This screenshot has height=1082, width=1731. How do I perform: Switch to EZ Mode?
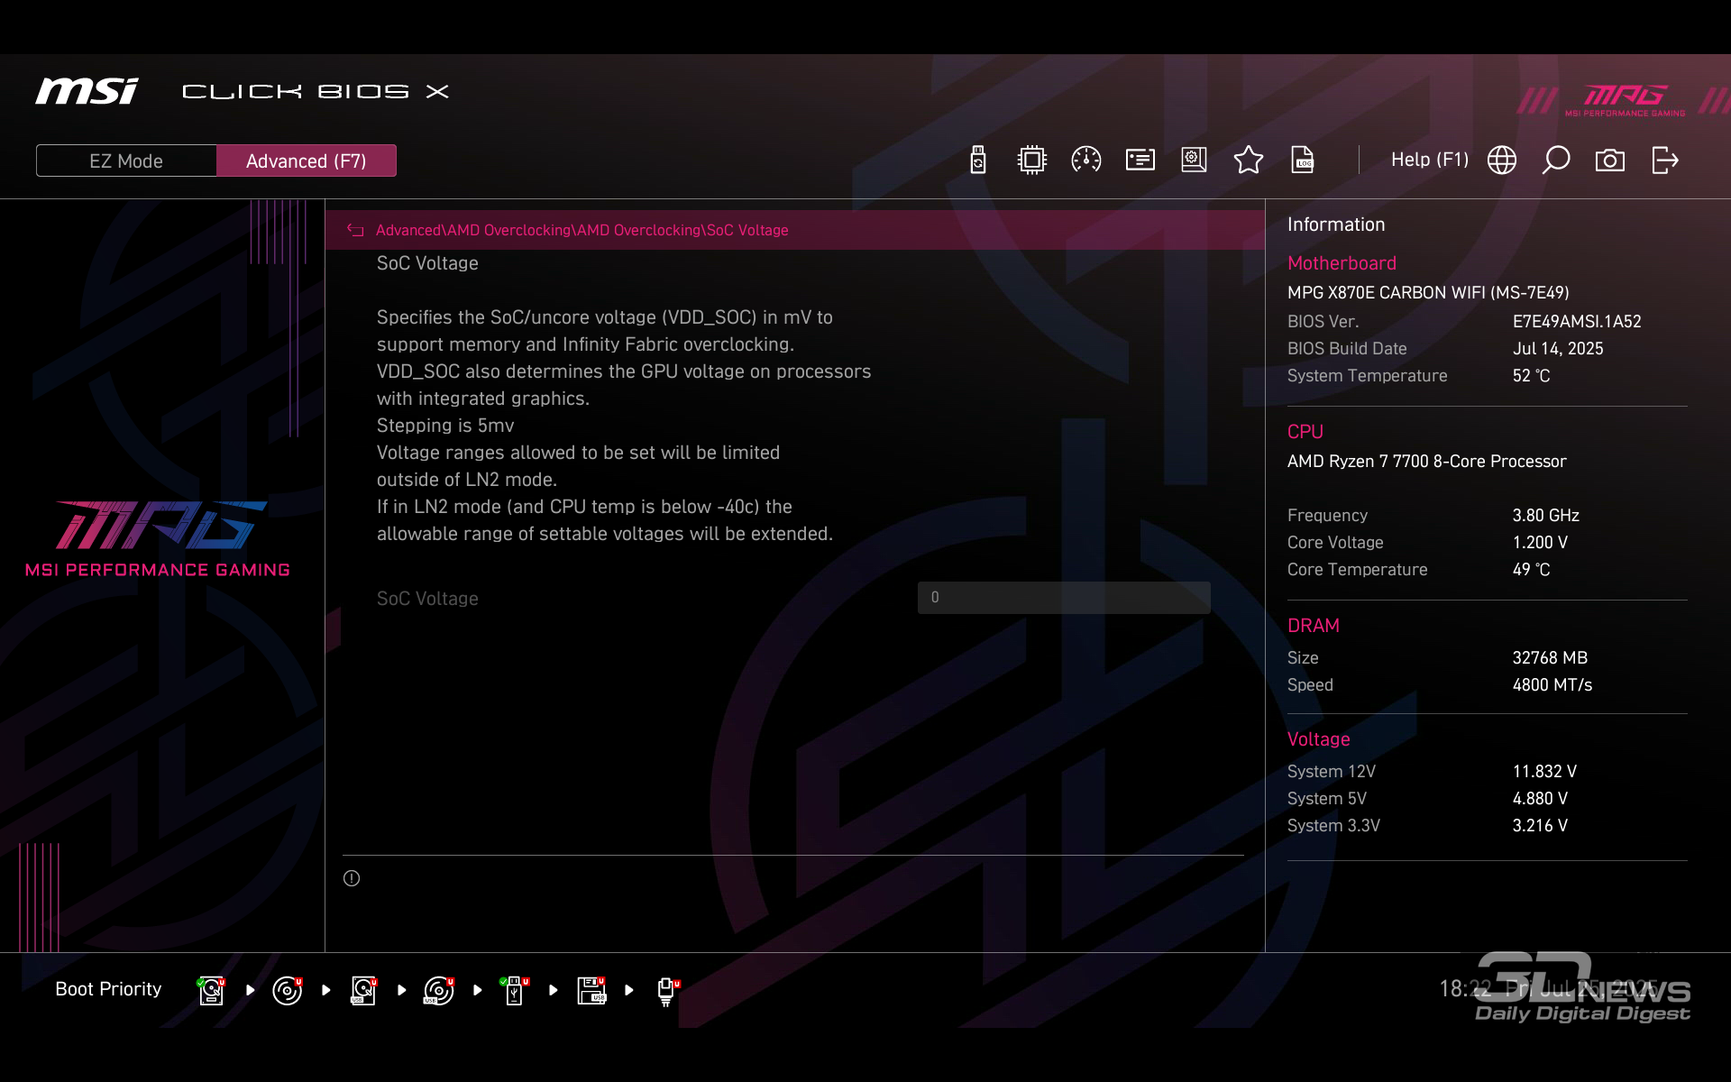coord(126,160)
